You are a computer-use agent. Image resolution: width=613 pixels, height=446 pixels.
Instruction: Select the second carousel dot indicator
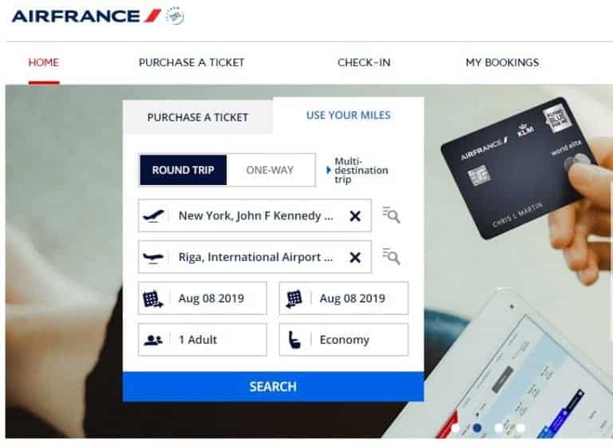pos(477,428)
